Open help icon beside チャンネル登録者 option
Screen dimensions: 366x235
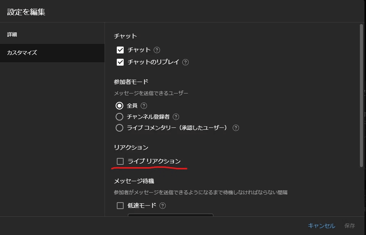point(176,117)
